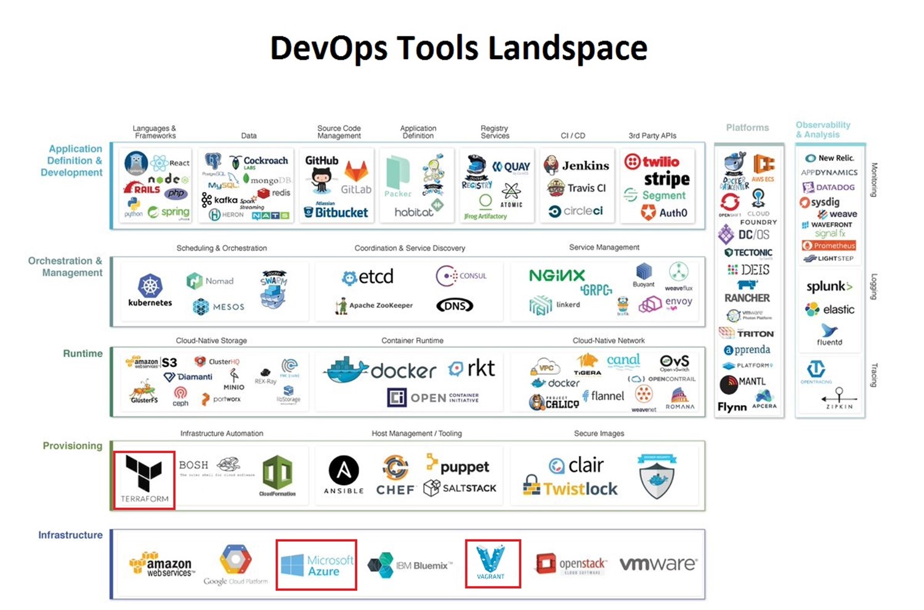The height and width of the screenshot is (610, 924).
Task: Click the elastic logo
Action: coord(830,309)
